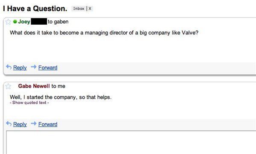Click inside the empty reply text box
This screenshot has width=256, height=154.
tap(131, 142)
